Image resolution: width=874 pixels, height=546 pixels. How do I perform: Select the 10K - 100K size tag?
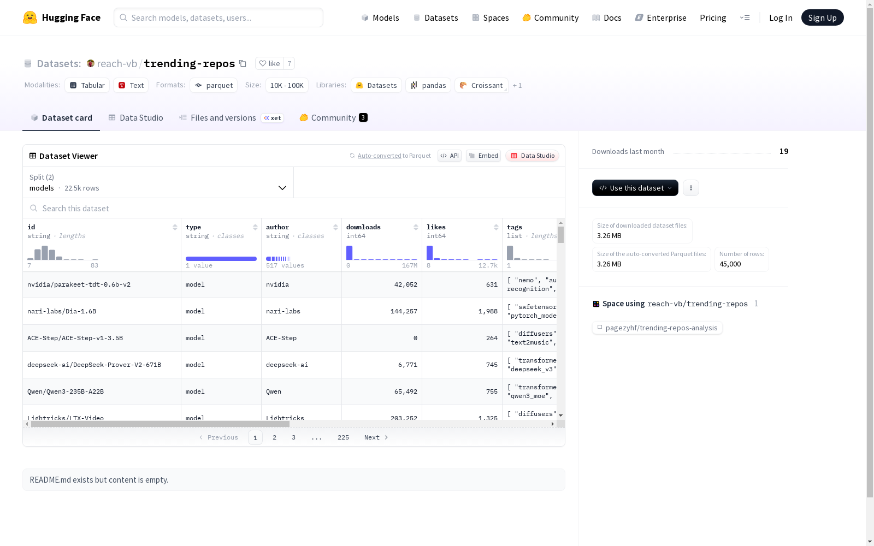(x=287, y=85)
